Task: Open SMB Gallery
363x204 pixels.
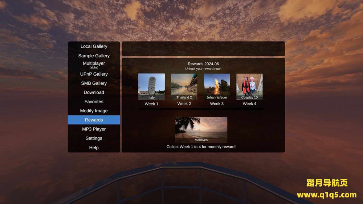Action: 94,83
